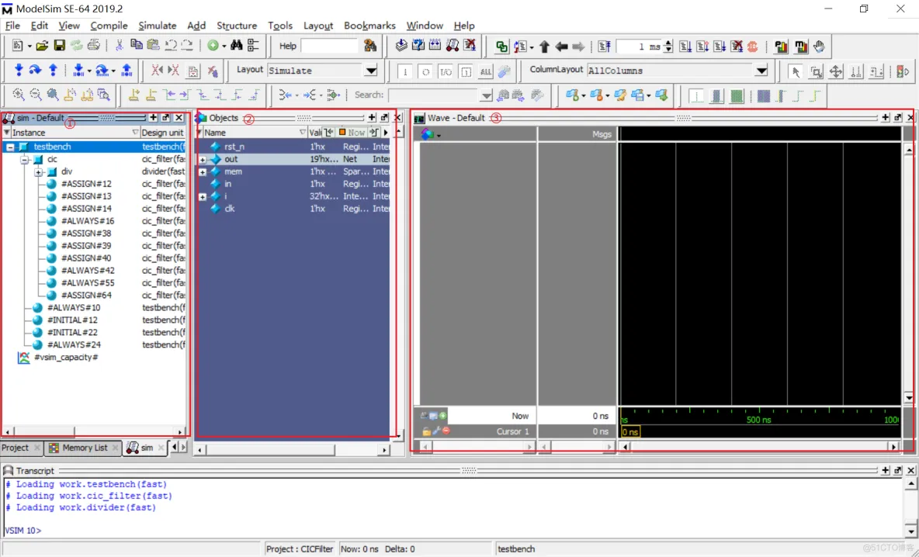919x557 pixels.
Task: Toggle the 'ALL' object filter button
Action: click(486, 71)
